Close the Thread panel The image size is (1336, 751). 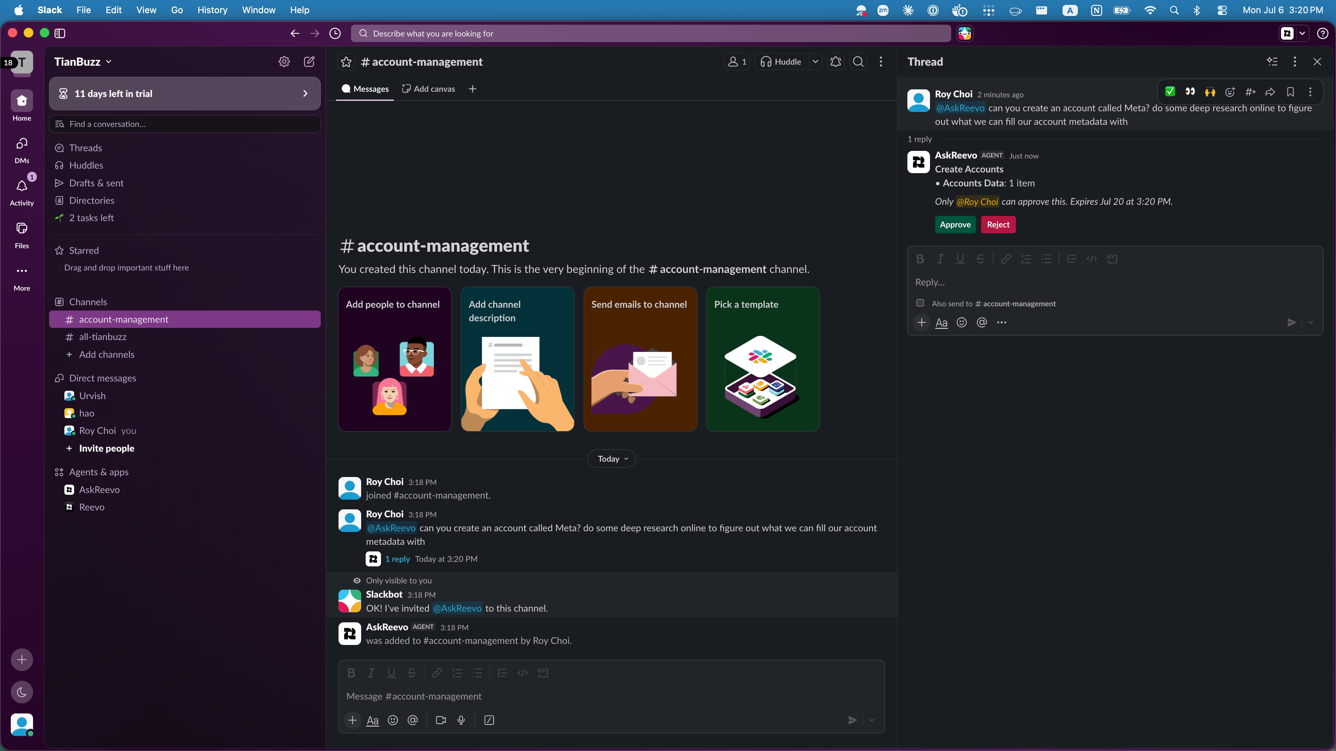click(x=1317, y=62)
